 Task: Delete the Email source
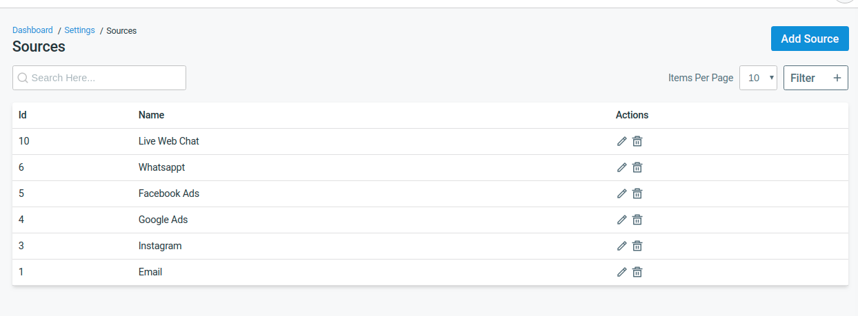(637, 272)
